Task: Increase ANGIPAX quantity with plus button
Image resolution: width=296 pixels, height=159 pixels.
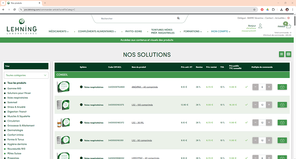Action: (x=269, y=87)
